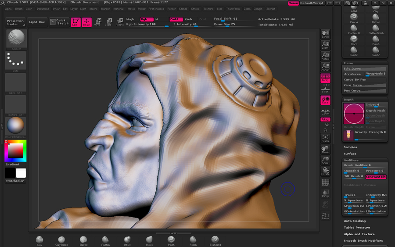Toggle Persp perspective view

pos(325,78)
